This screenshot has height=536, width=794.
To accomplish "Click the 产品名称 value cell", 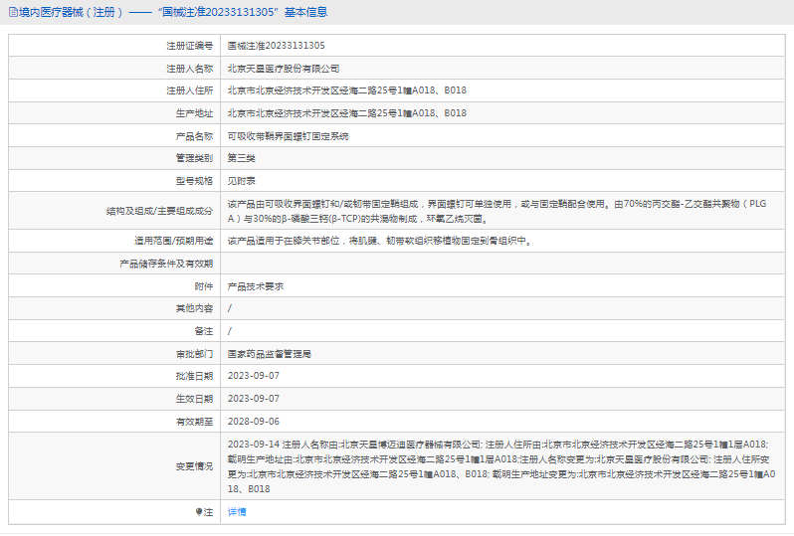I will [x=502, y=135].
